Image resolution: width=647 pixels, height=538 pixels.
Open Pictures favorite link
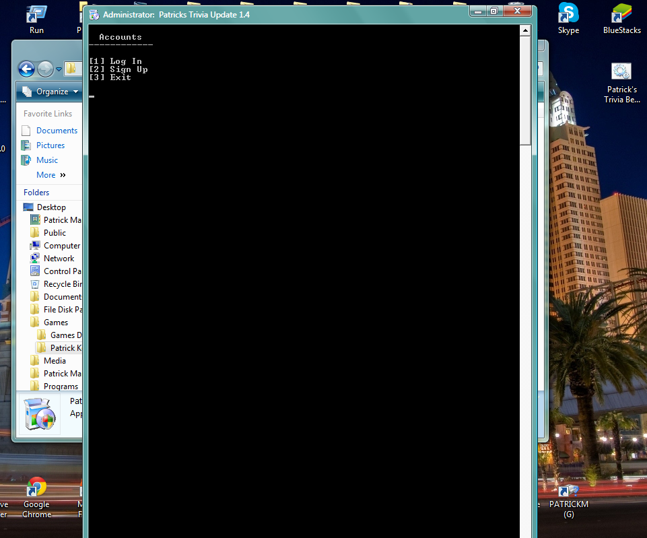(x=50, y=145)
